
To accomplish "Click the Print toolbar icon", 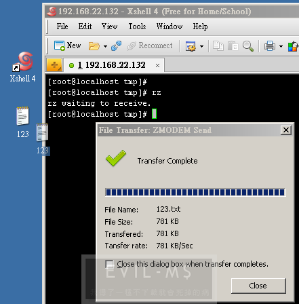I will (270, 46).
